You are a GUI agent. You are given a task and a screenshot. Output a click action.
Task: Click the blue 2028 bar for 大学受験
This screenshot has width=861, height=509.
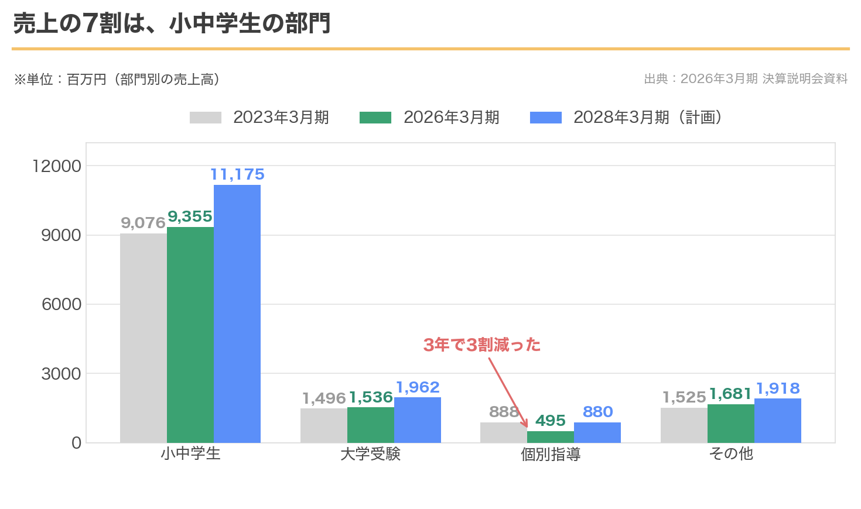(418, 420)
